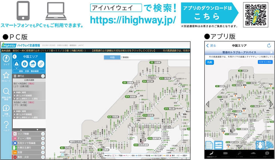Tap the 交通状況マップ tab in app bottom bar
275x160 pixels.
pyautogui.click(x=211, y=154)
